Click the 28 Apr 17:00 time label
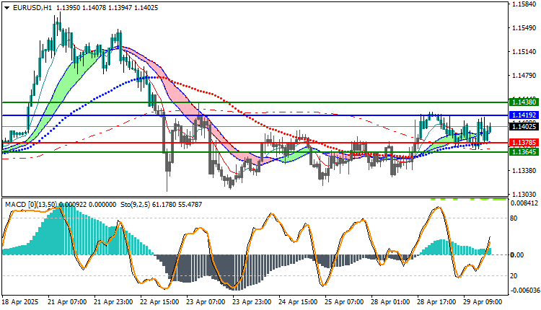The height and width of the screenshot is (310, 541). pos(437,302)
